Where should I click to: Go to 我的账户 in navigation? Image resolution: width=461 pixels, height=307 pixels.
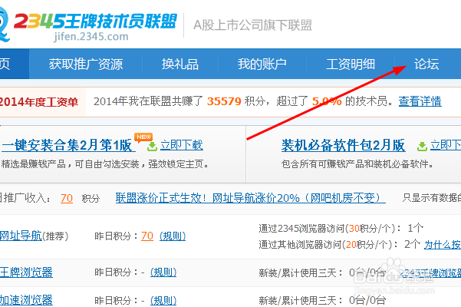tap(262, 64)
